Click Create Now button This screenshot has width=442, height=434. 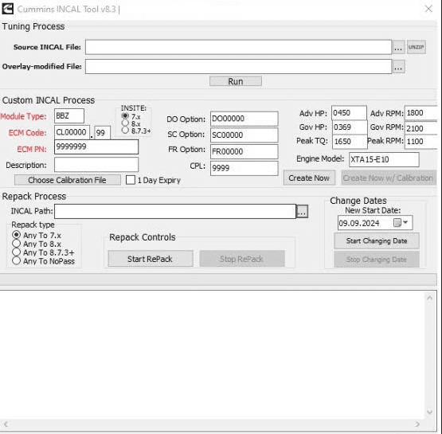(x=309, y=178)
